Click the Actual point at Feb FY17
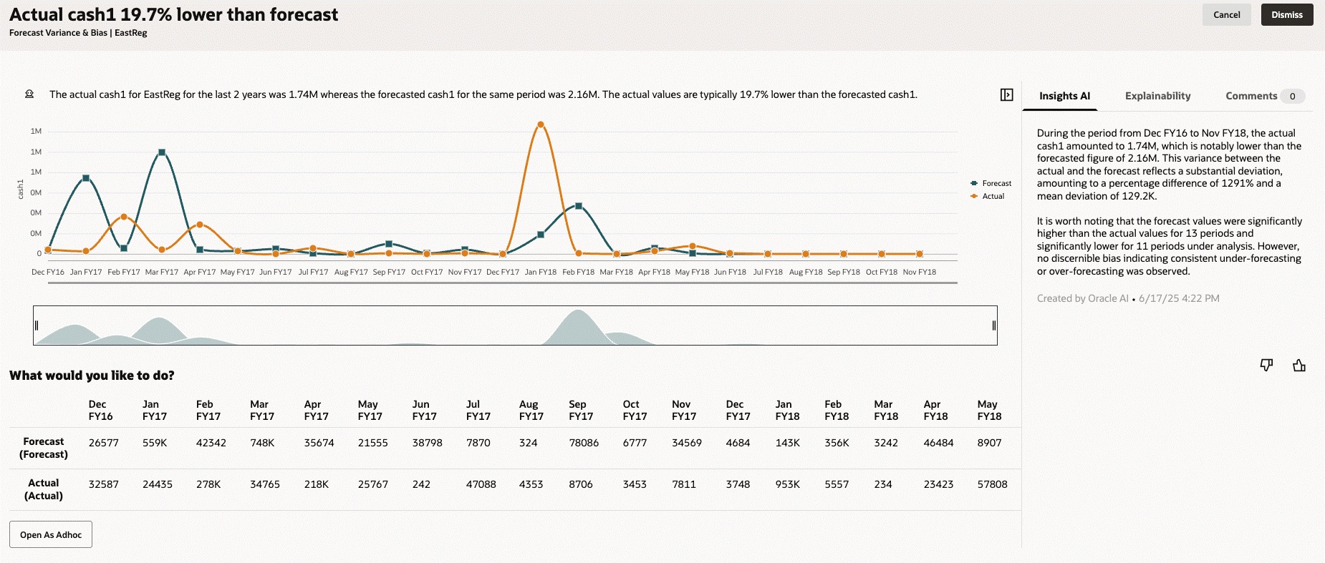 click(124, 216)
